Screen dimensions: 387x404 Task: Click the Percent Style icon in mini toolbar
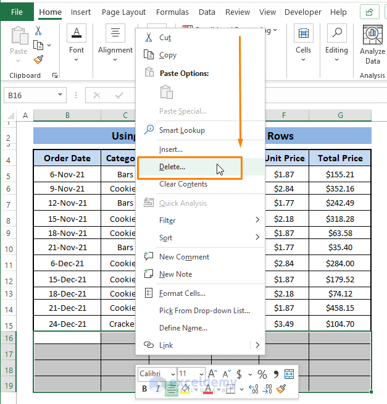262,374
